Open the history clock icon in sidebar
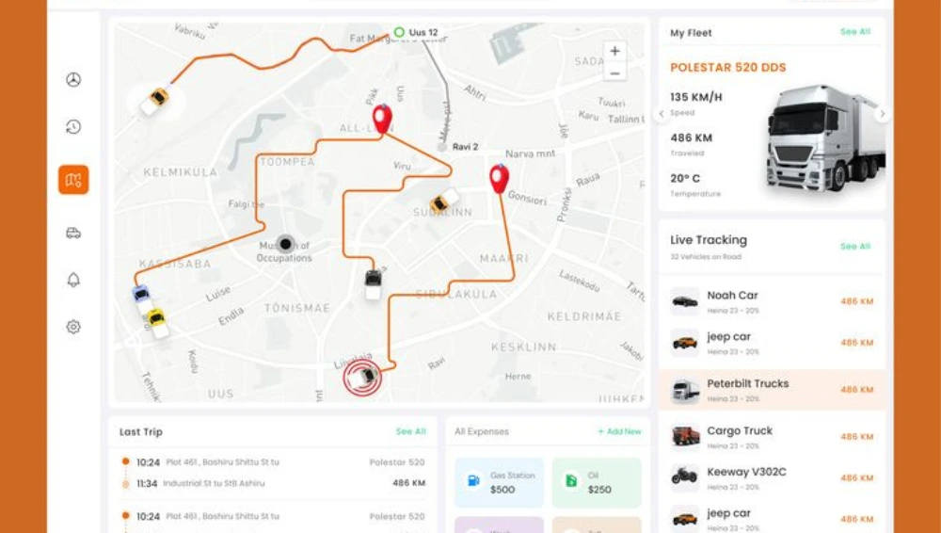The width and height of the screenshot is (941, 533). click(73, 127)
